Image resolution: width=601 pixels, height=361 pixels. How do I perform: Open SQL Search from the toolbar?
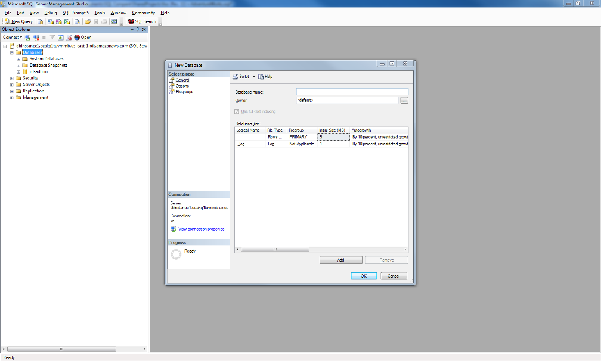pyautogui.click(x=142, y=22)
